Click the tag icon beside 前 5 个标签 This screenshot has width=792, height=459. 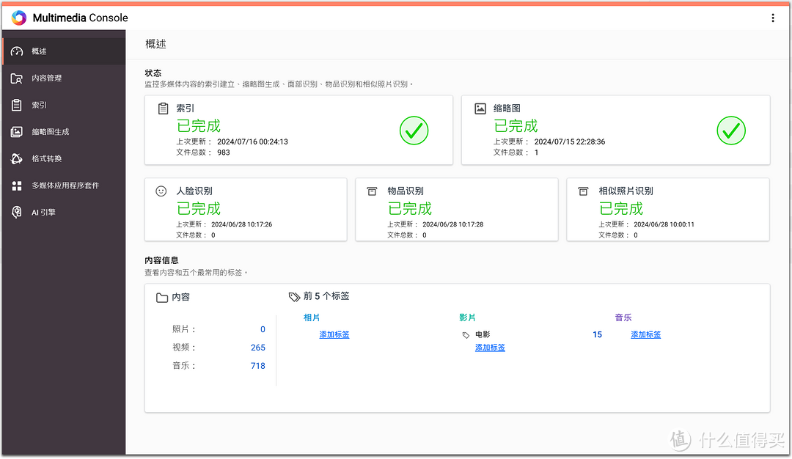point(293,296)
